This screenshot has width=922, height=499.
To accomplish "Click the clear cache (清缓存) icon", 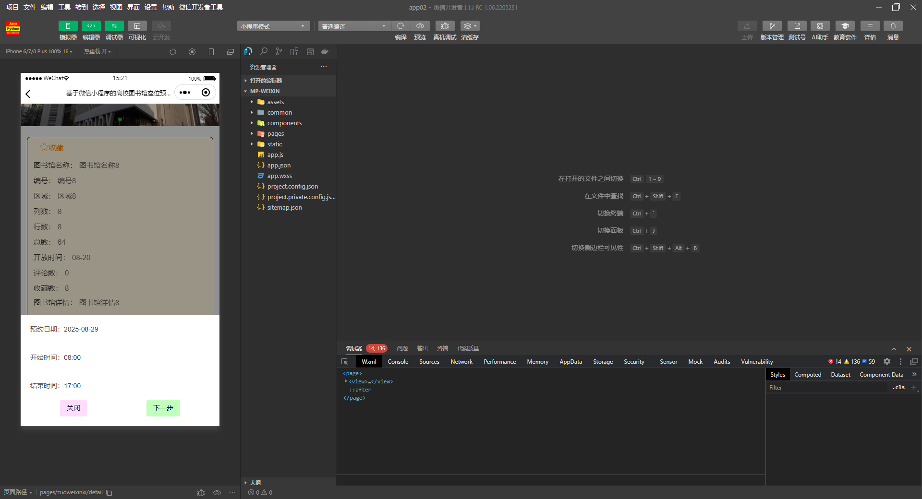I will (470, 26).
